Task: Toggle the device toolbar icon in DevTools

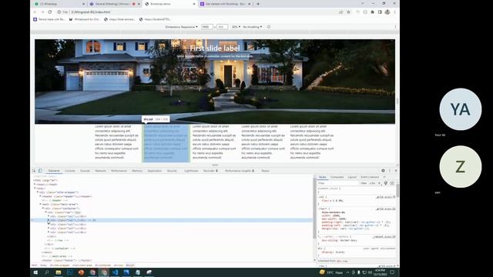Action: pos(40,171)
